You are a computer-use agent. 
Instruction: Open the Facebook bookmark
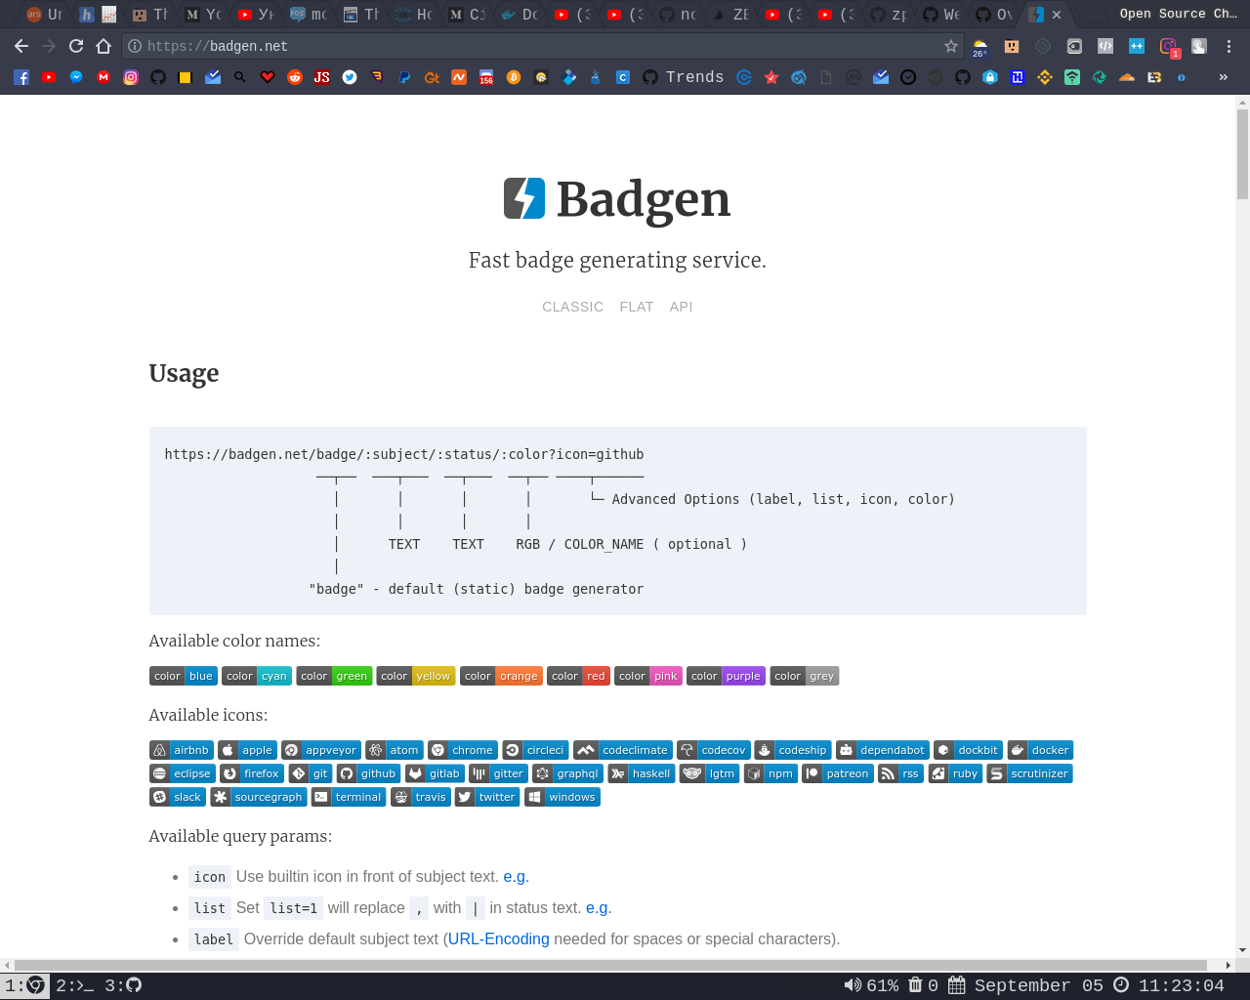(x=21, y=77)
